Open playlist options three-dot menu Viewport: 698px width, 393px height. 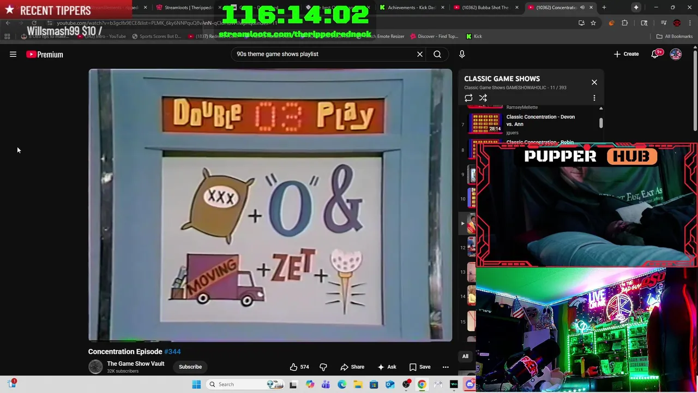pos(594,98)
